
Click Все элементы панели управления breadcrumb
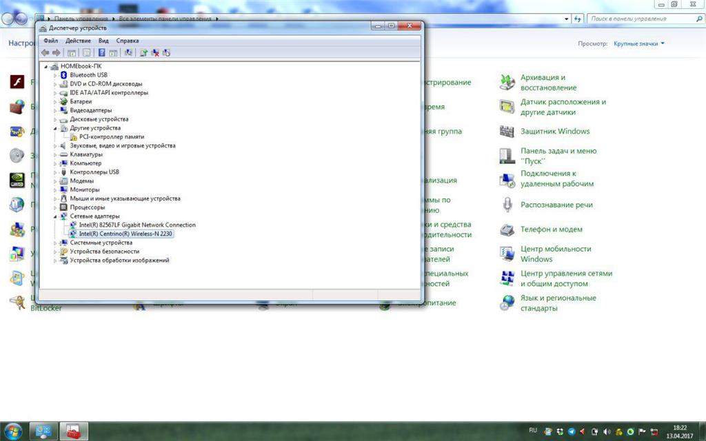click(x=165, y=19)
